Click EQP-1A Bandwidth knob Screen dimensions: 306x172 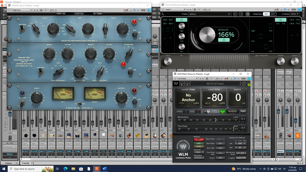click(x=79, y=72)
